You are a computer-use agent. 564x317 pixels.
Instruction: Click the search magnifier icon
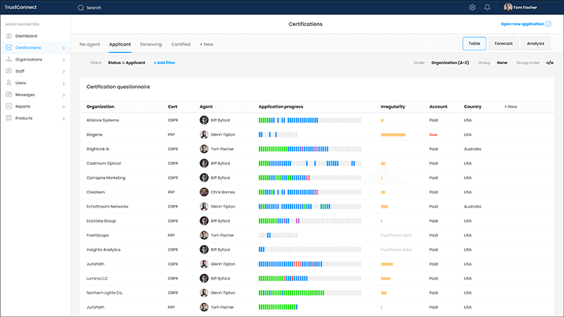[x=80, y=8]
